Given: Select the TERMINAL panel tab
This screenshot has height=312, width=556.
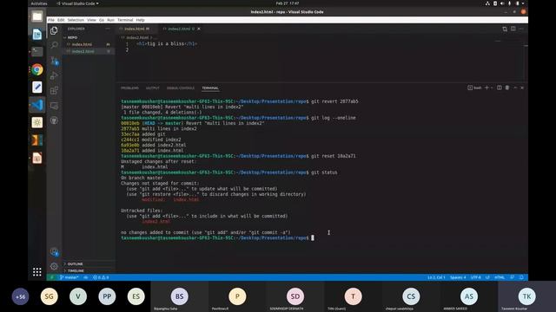Looking at the screenshot, I should (210, 88).
